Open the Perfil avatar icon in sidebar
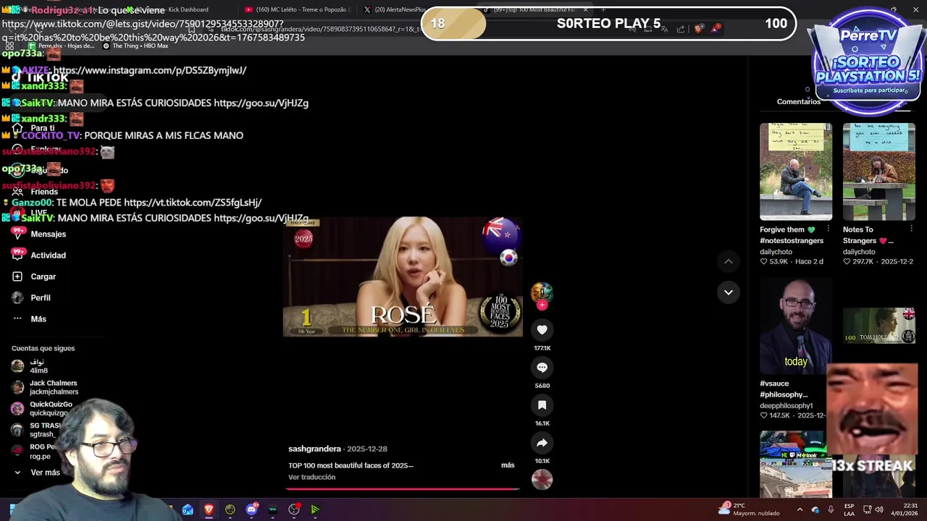Viewport: 927px width, 521px height. click(x=17, y=297)
